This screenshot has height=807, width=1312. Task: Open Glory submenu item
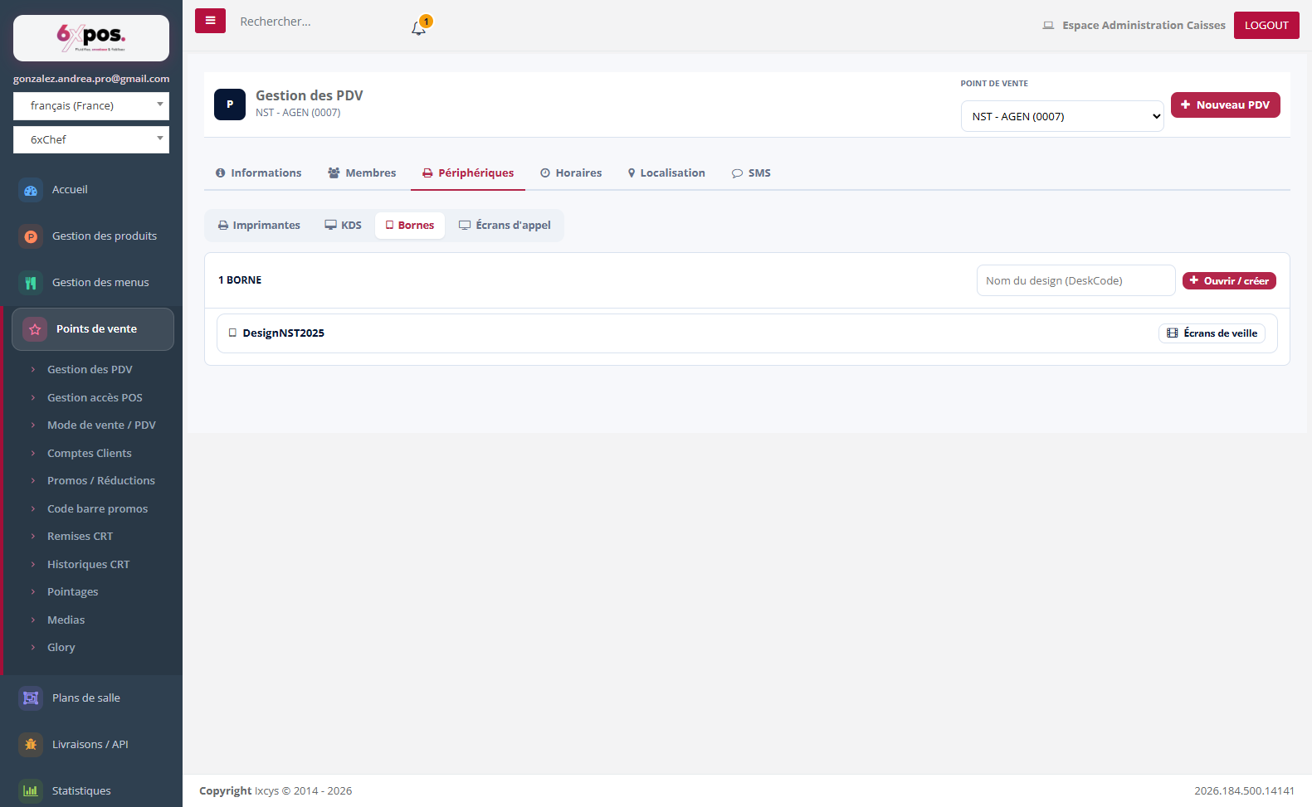[61, 648]
